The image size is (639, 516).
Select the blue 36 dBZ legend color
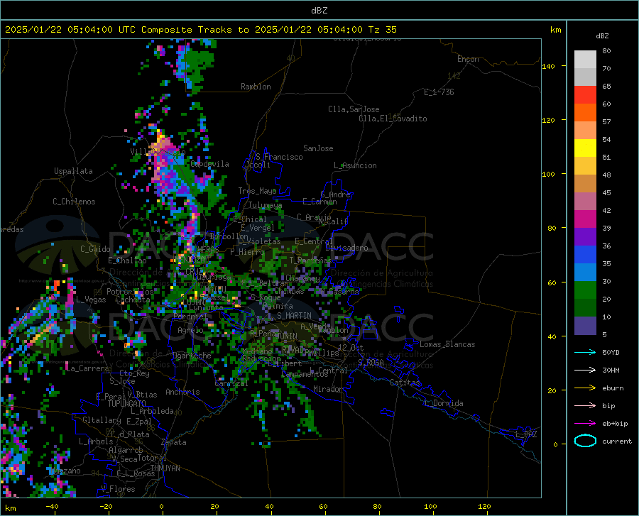coord(585,255)
